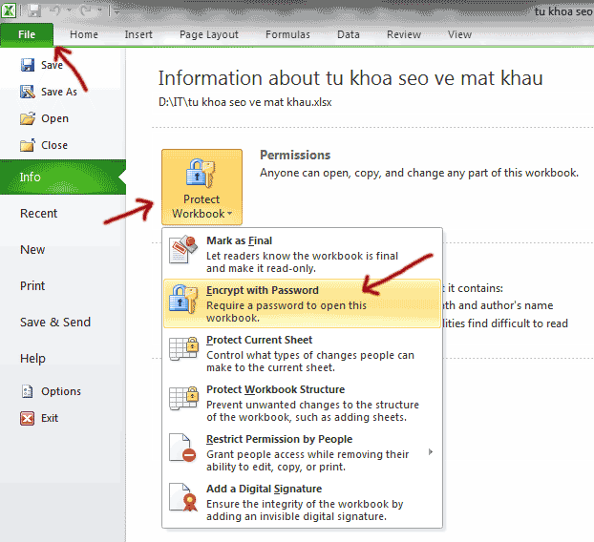Viewport: 594px width, 542px height.
Task: Choose Save As label in backstage menu
Action: 59,92
